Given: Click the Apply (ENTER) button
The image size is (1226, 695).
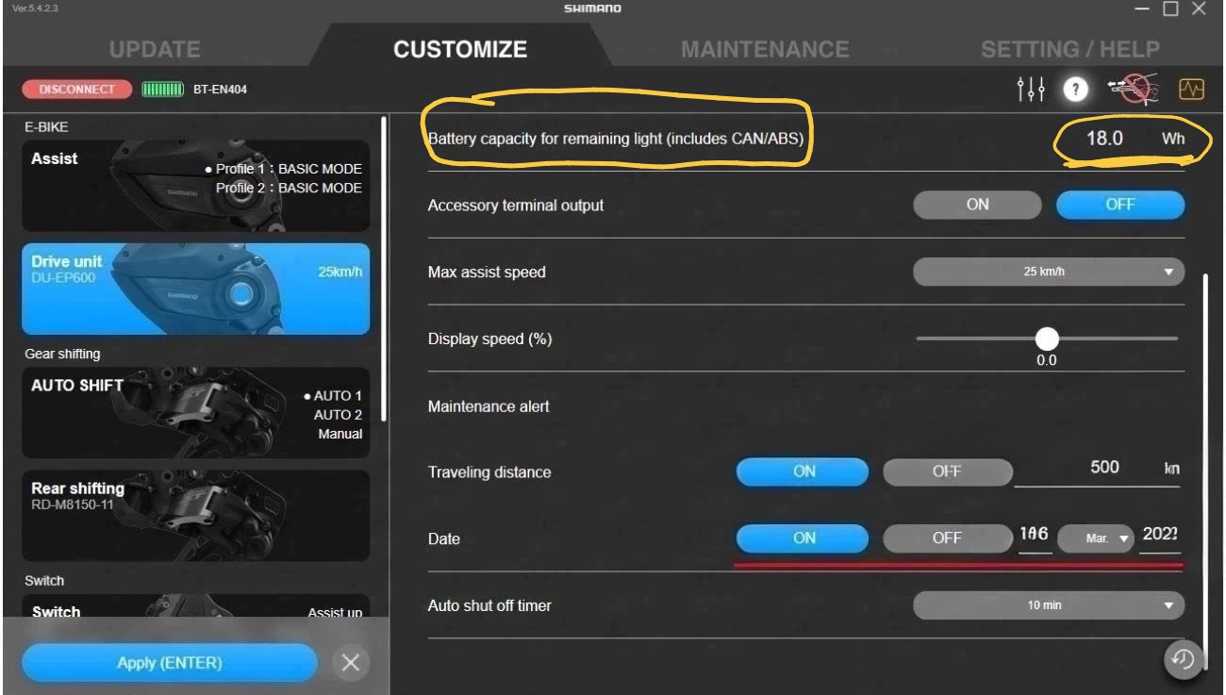Looking at the screenshot, I should tap(170, 663).
